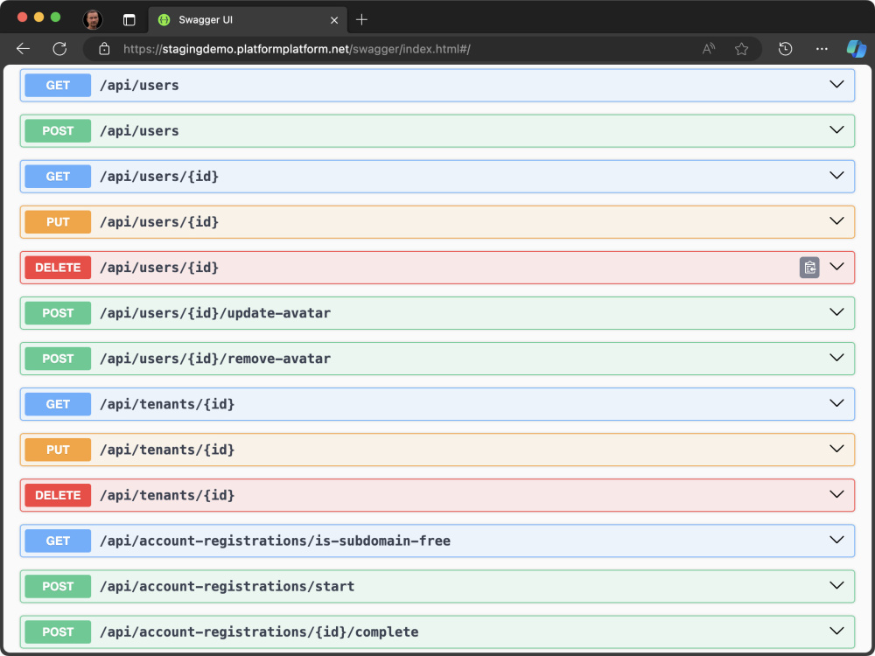The image size is (875, 656).
Task: Open Copilot from the browser toolbar
Action: (x=856, y=49)
